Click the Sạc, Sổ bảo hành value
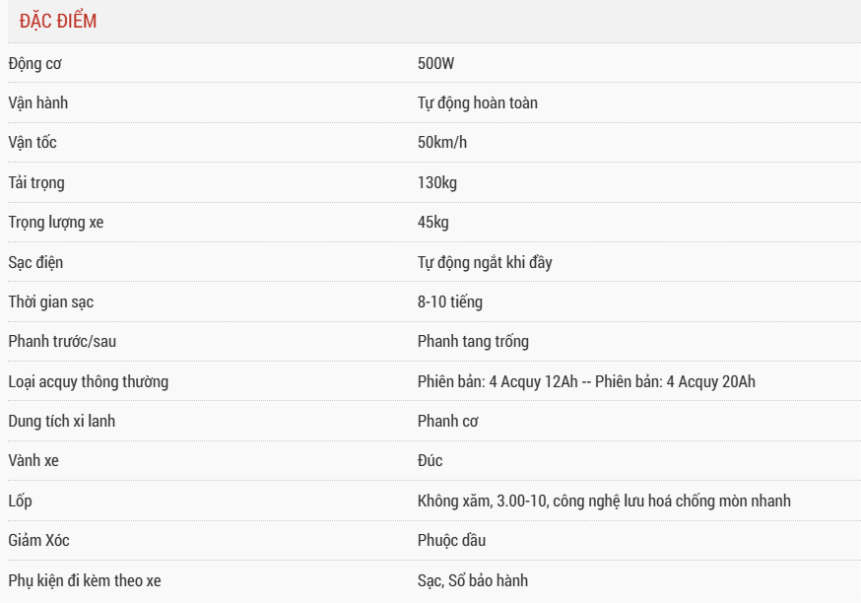 point(472,580)
